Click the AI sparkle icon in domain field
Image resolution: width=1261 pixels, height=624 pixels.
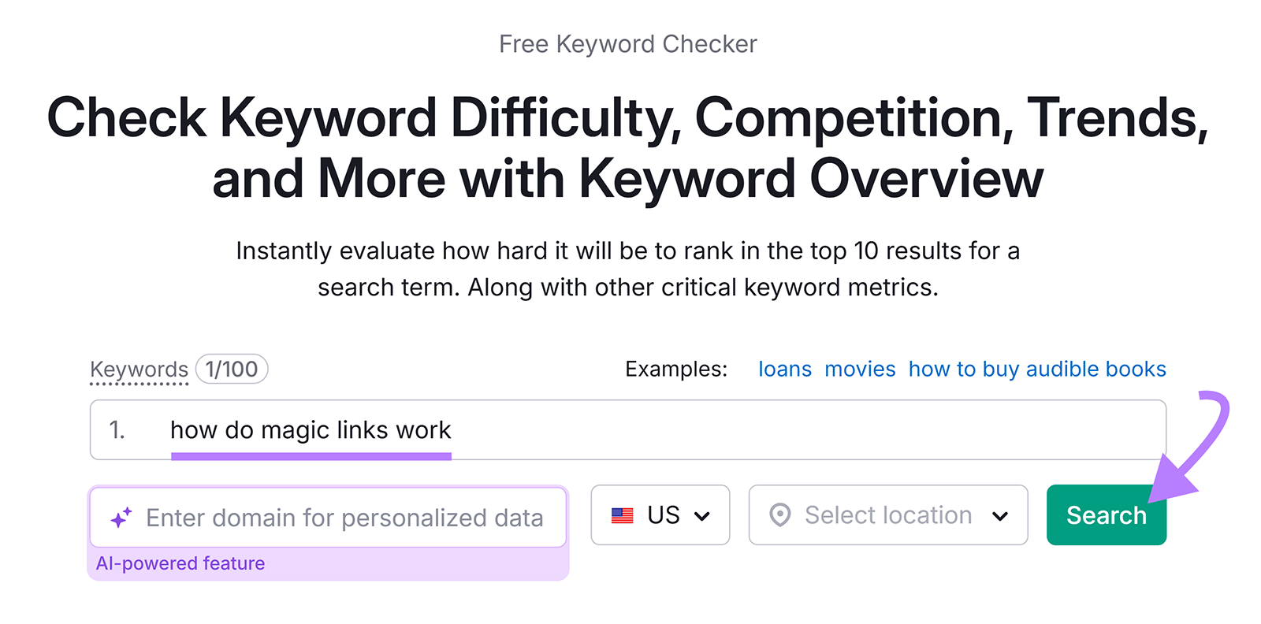tap(119, 517)
